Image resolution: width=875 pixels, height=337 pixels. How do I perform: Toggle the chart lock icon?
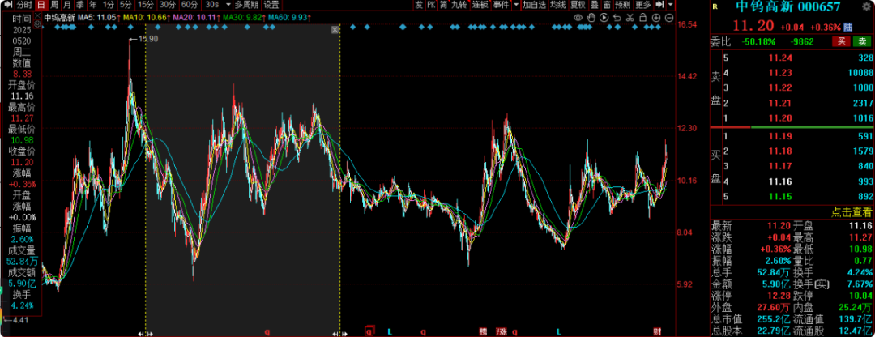642,18
